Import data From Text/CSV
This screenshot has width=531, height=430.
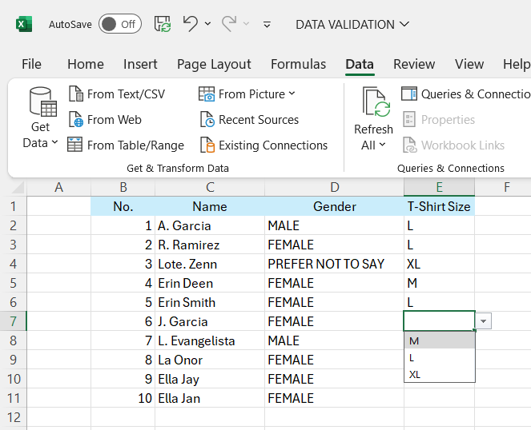click(117, 94)
